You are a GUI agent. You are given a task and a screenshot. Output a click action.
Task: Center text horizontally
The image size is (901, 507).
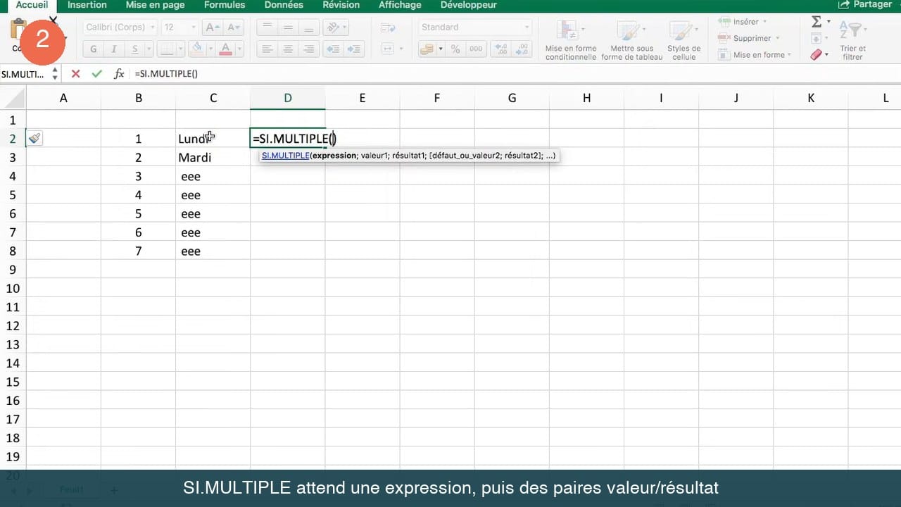[287, 49]
